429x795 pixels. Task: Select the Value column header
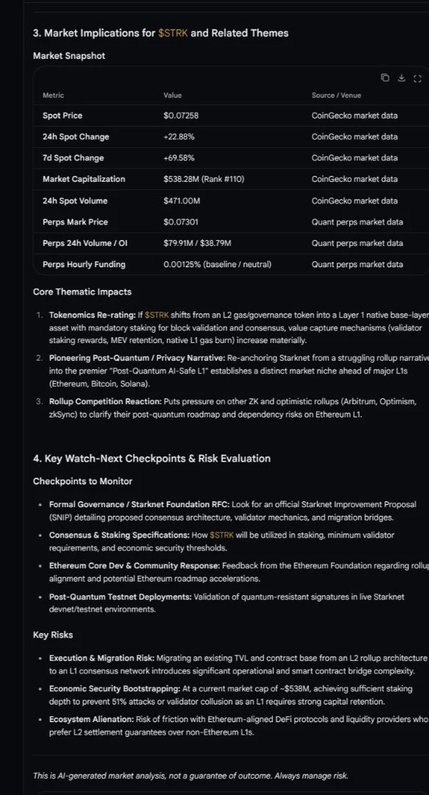click(172, 95)
